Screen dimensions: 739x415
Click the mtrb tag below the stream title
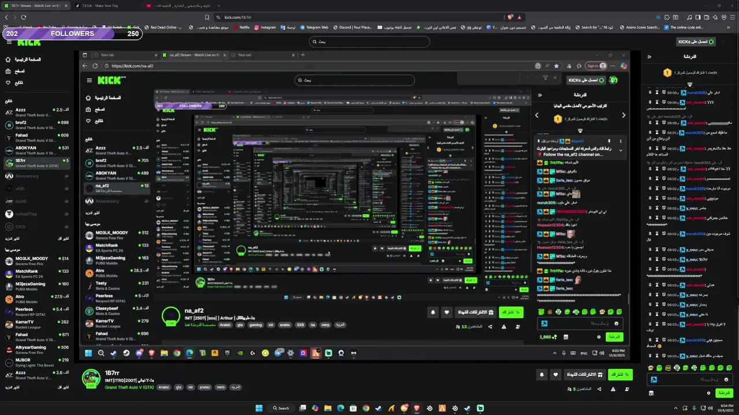click(221, 387)
